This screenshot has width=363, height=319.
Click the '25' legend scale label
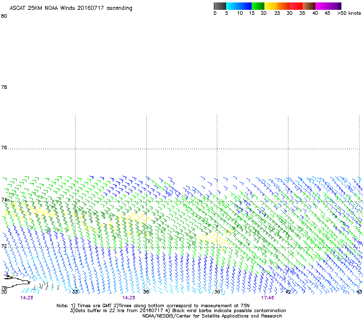tap(277, 13)
